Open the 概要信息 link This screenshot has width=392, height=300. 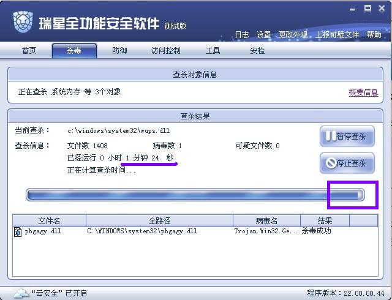coord(363,92)
